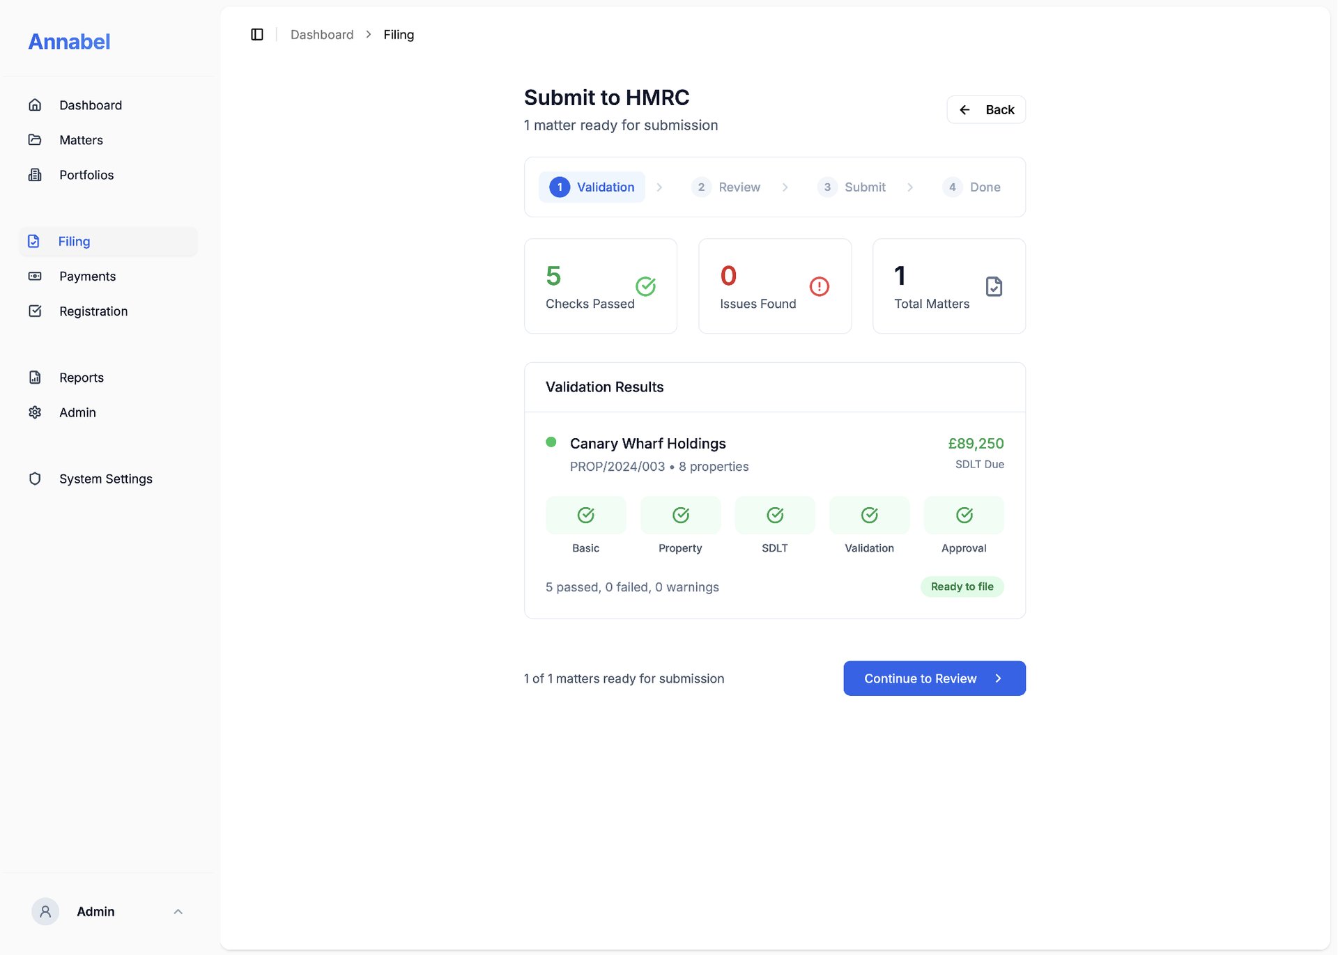The width and height of the screenshot is (1338, 955).
Task: Click the Portfolios building icon
Action: click(x=35, y=175)
